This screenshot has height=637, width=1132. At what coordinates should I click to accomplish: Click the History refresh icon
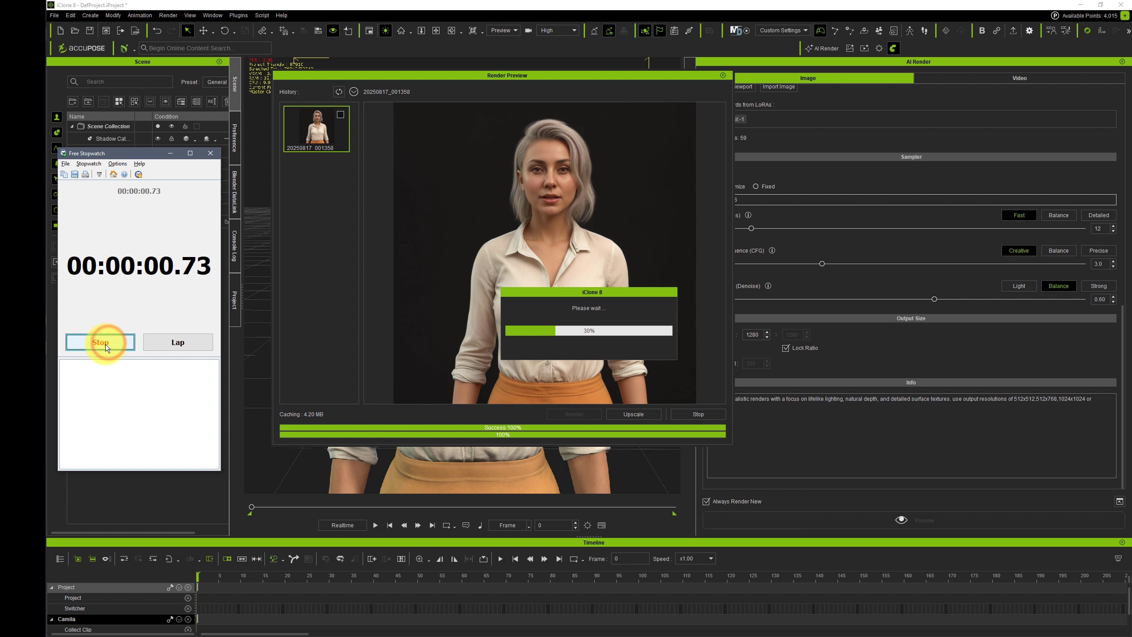click(x=339, y=92)
